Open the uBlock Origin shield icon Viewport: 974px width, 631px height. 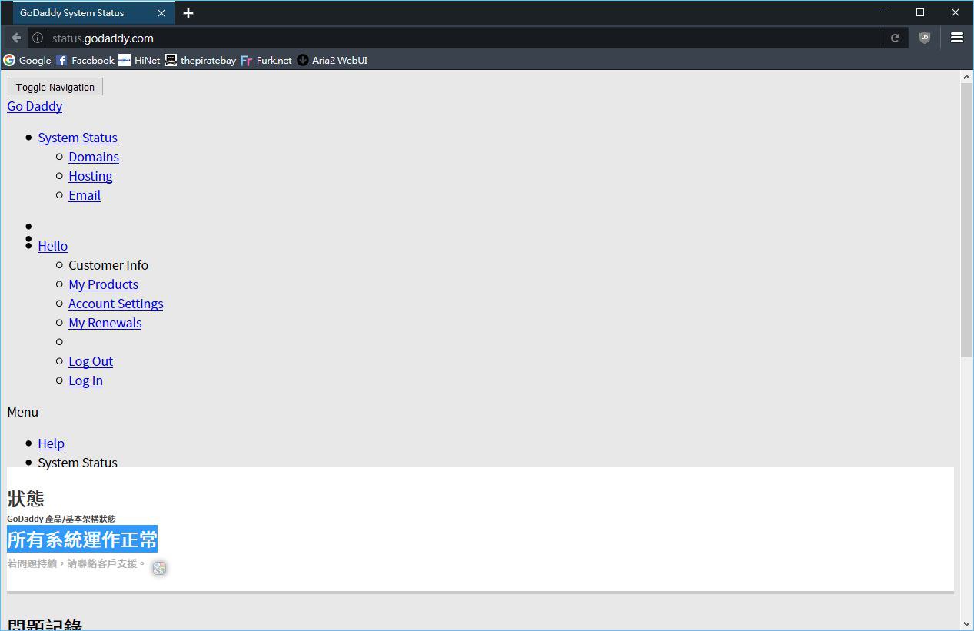924,38
